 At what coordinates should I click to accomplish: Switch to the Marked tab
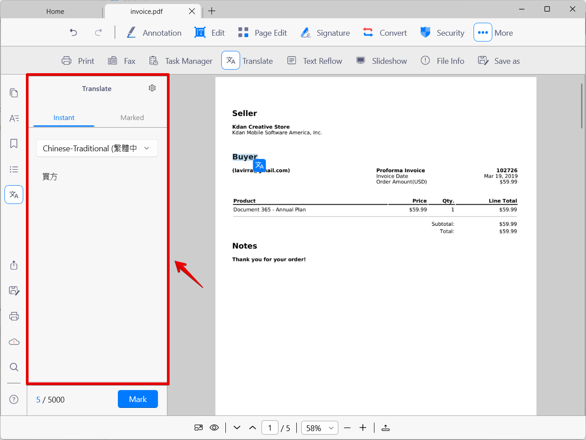(x=132, y=118)
